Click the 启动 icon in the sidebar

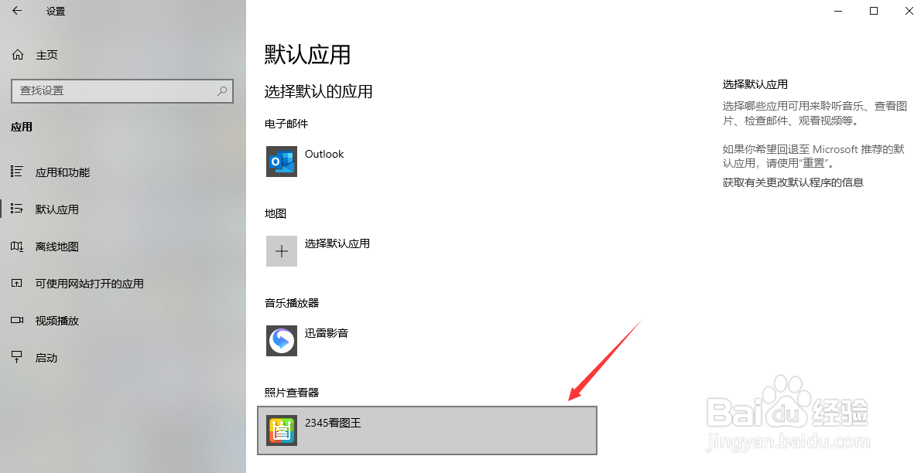(17, 357)
